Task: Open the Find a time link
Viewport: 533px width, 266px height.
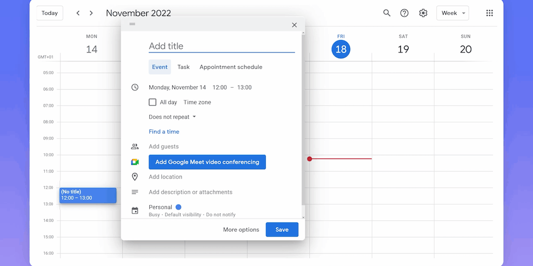Action: click(x=164, y=131)
